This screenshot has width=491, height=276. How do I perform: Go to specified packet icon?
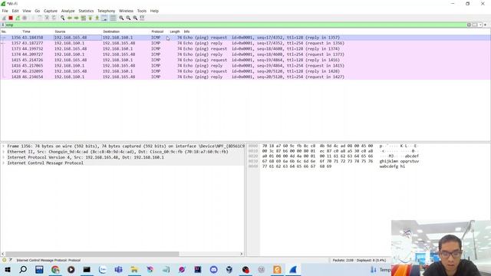point(84,18)
